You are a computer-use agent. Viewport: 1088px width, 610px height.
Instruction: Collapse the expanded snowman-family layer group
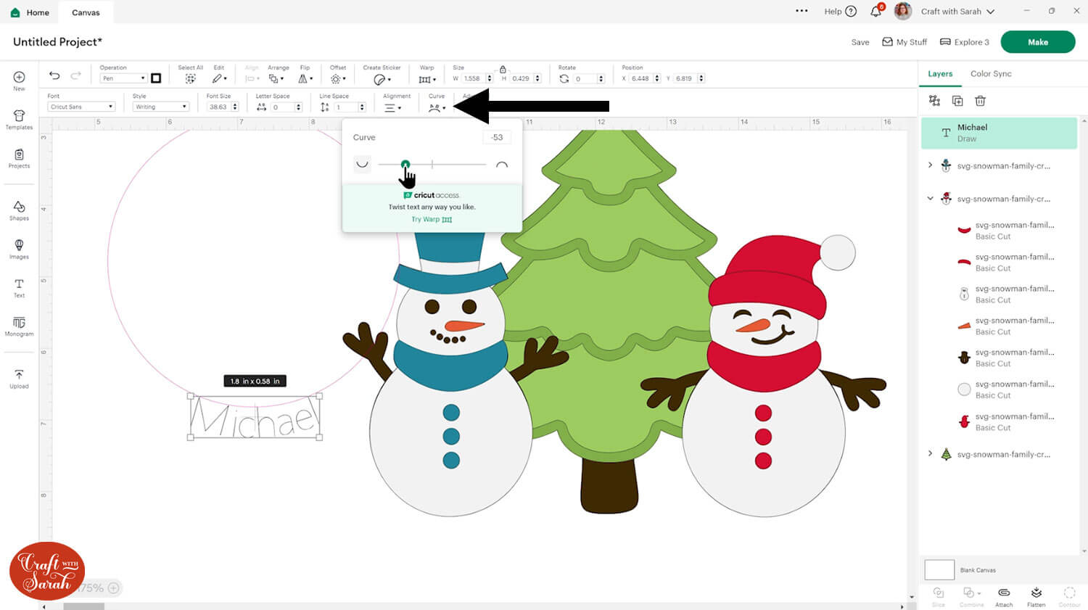pyautogui.click(x=931, y=198)
